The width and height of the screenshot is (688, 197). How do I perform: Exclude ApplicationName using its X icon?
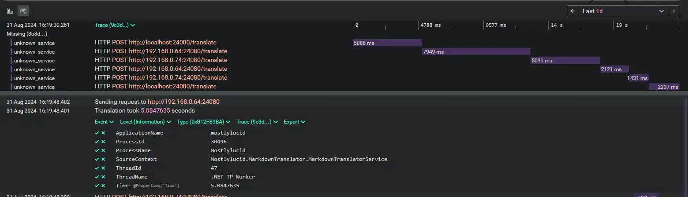[x=103, y=133]
